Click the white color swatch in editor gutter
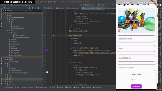The image size is (162, 91). (x=47, y=72)
